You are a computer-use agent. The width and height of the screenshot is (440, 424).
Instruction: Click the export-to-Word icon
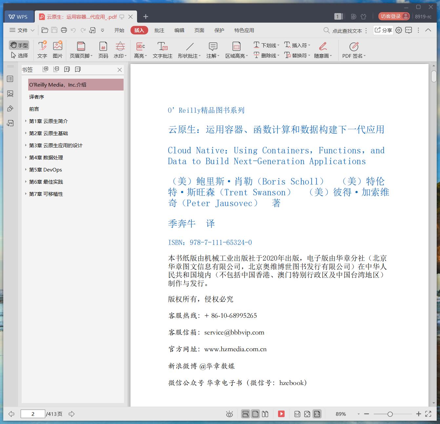pos(92,30)
